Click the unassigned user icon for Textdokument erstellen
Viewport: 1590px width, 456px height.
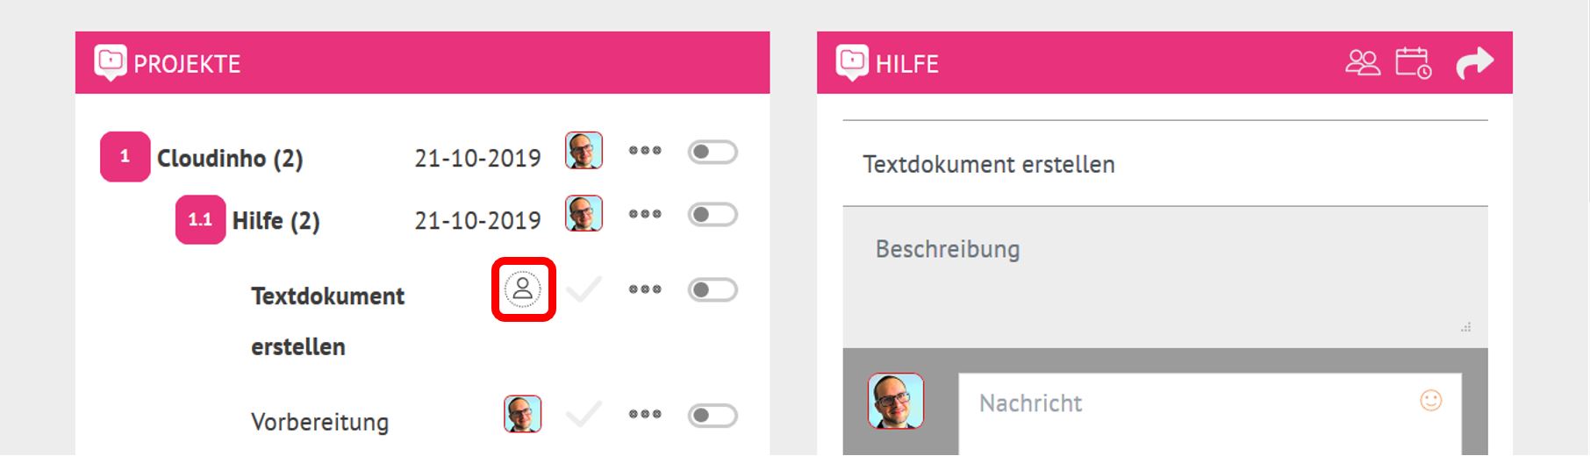523,289
